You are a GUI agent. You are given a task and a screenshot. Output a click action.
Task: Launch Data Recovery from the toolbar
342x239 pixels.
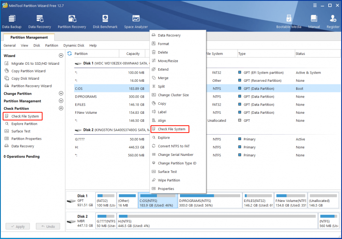[39, 22]
